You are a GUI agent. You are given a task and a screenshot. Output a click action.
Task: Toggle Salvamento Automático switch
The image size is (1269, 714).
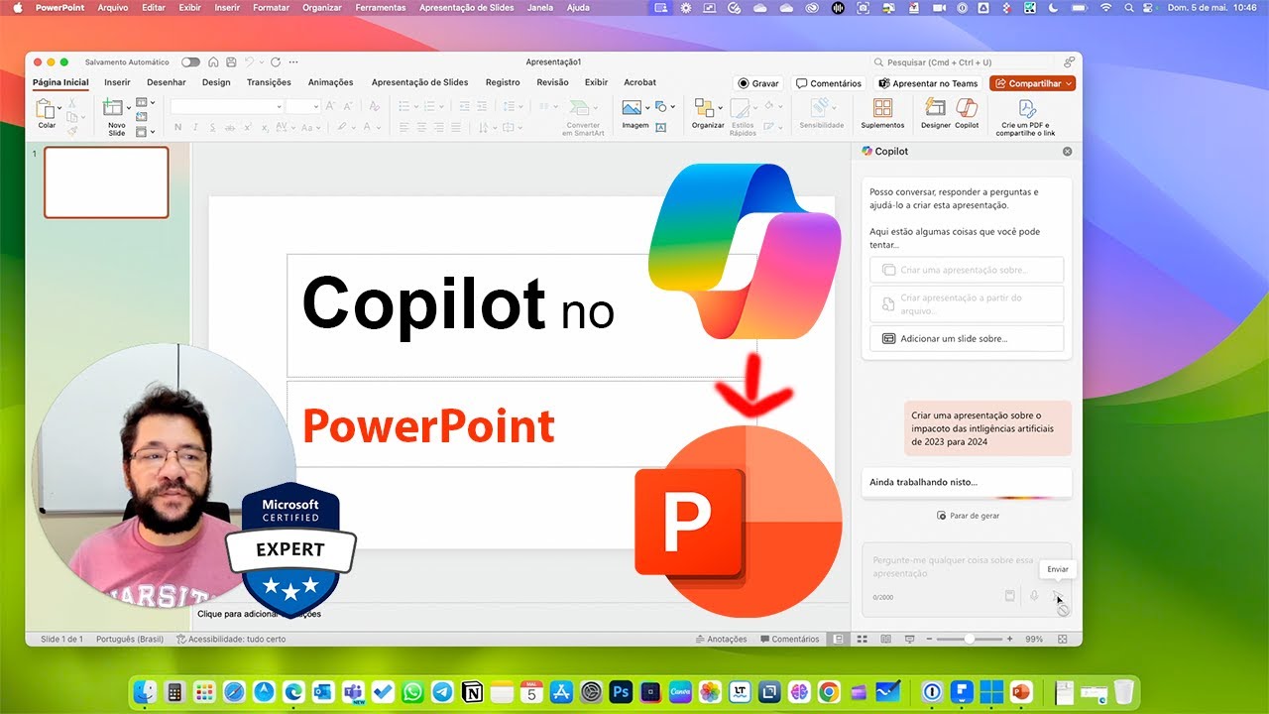point(189,61)
